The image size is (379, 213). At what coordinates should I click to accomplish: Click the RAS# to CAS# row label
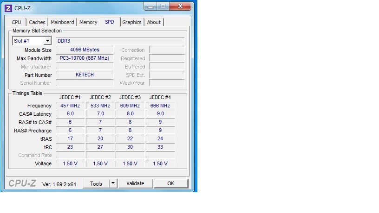tap(35, 122)
